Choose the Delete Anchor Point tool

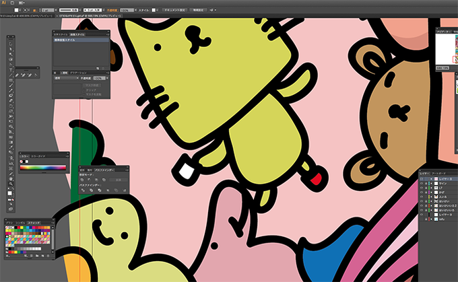(30, 75)
